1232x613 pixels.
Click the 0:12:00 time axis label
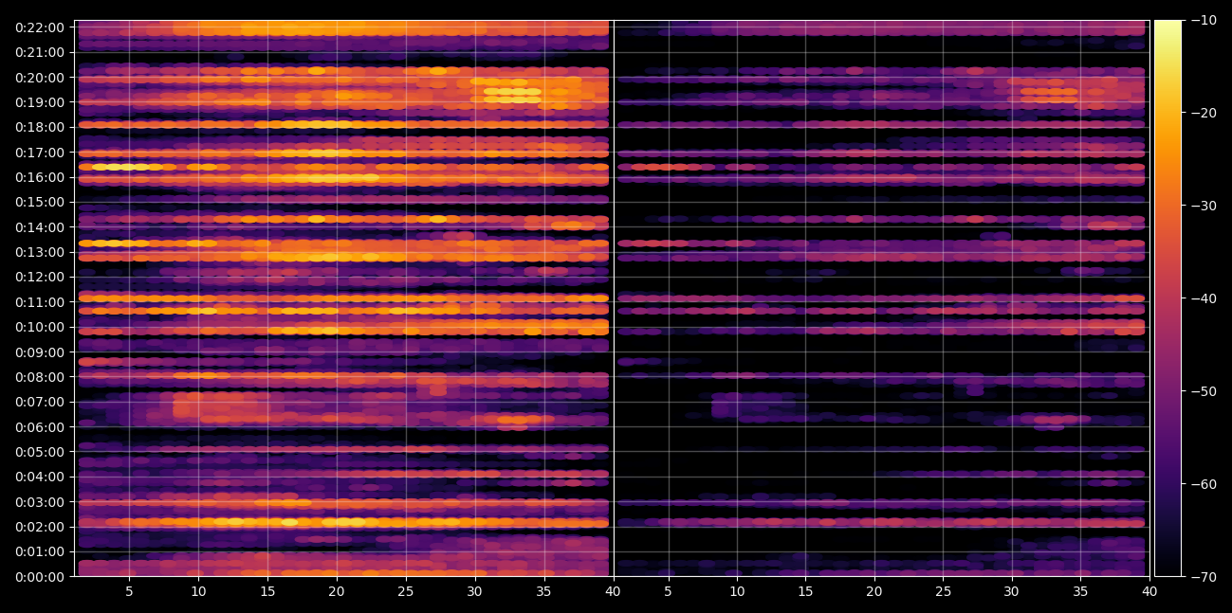click(x=40, y=277)
